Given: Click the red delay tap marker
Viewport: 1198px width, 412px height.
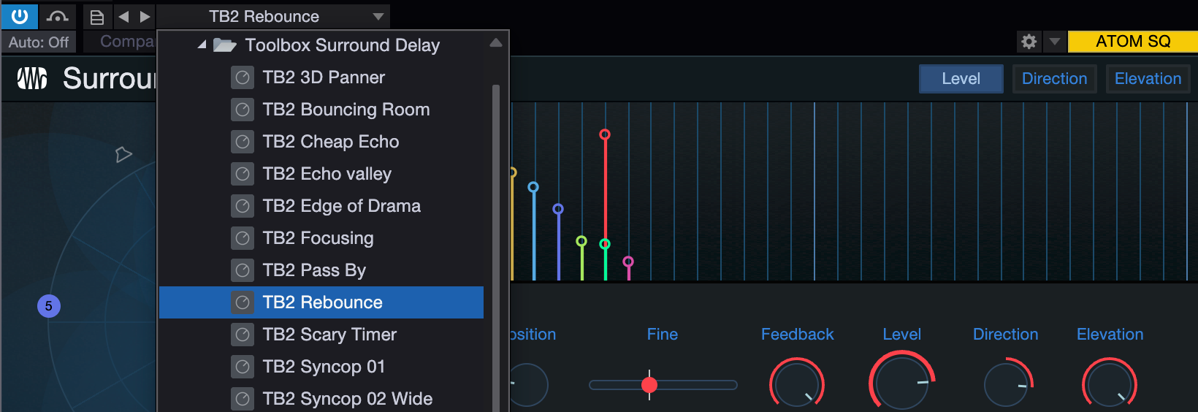Looking at the screenshot, I should click(605, 134).
